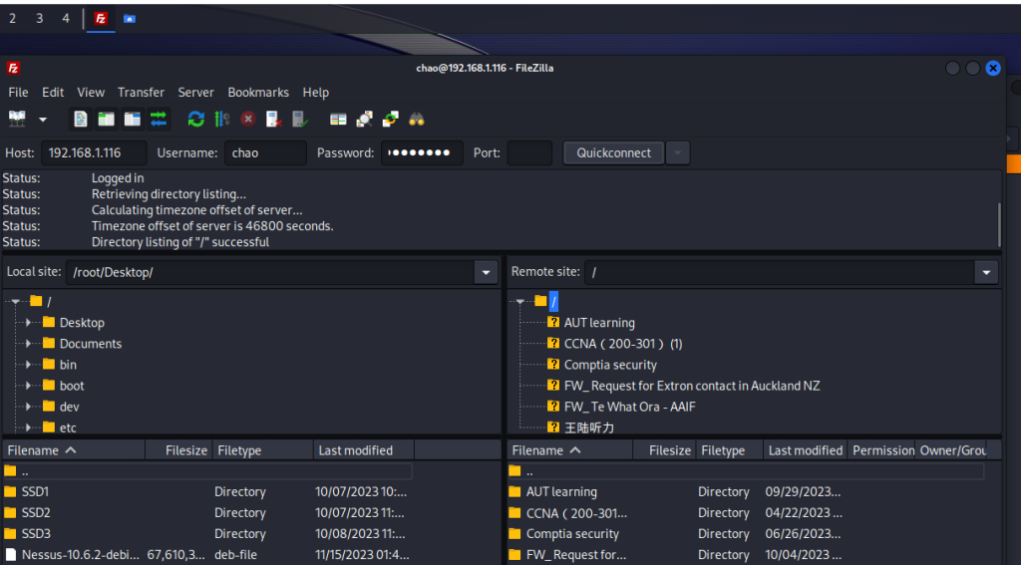Screen dimensions: 1021x565
Task: Open the Transfer menu
Action: point(141,93)
